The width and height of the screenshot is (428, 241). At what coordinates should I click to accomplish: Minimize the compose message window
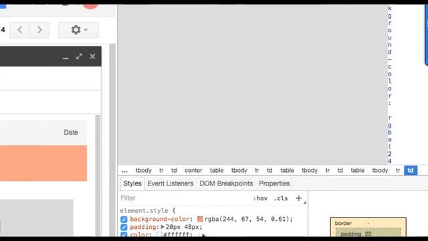pos(66,58)
